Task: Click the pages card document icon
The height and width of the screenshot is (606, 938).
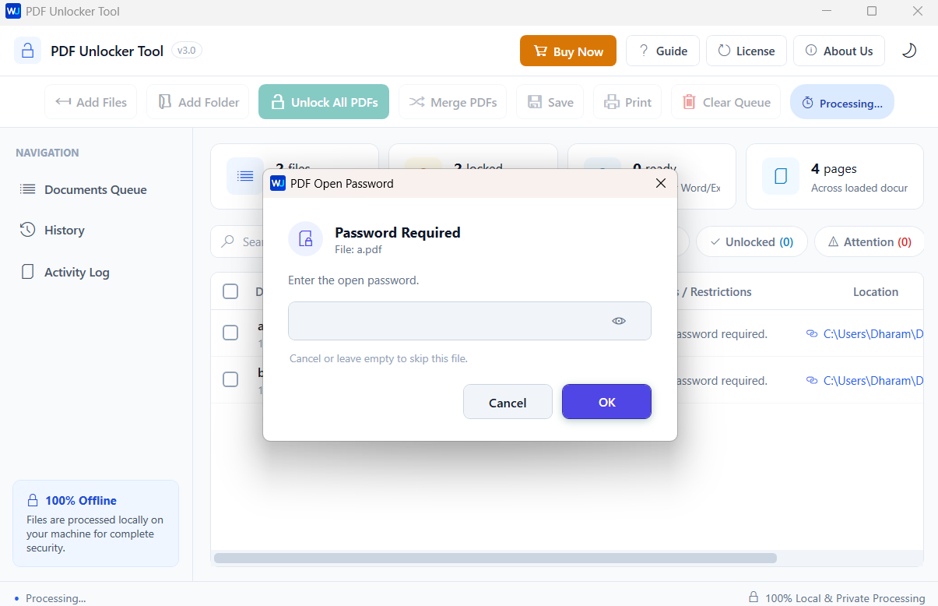Action: (x=781, y=176)
